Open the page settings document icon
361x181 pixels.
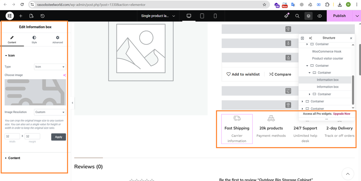click(x=31, y=16)
